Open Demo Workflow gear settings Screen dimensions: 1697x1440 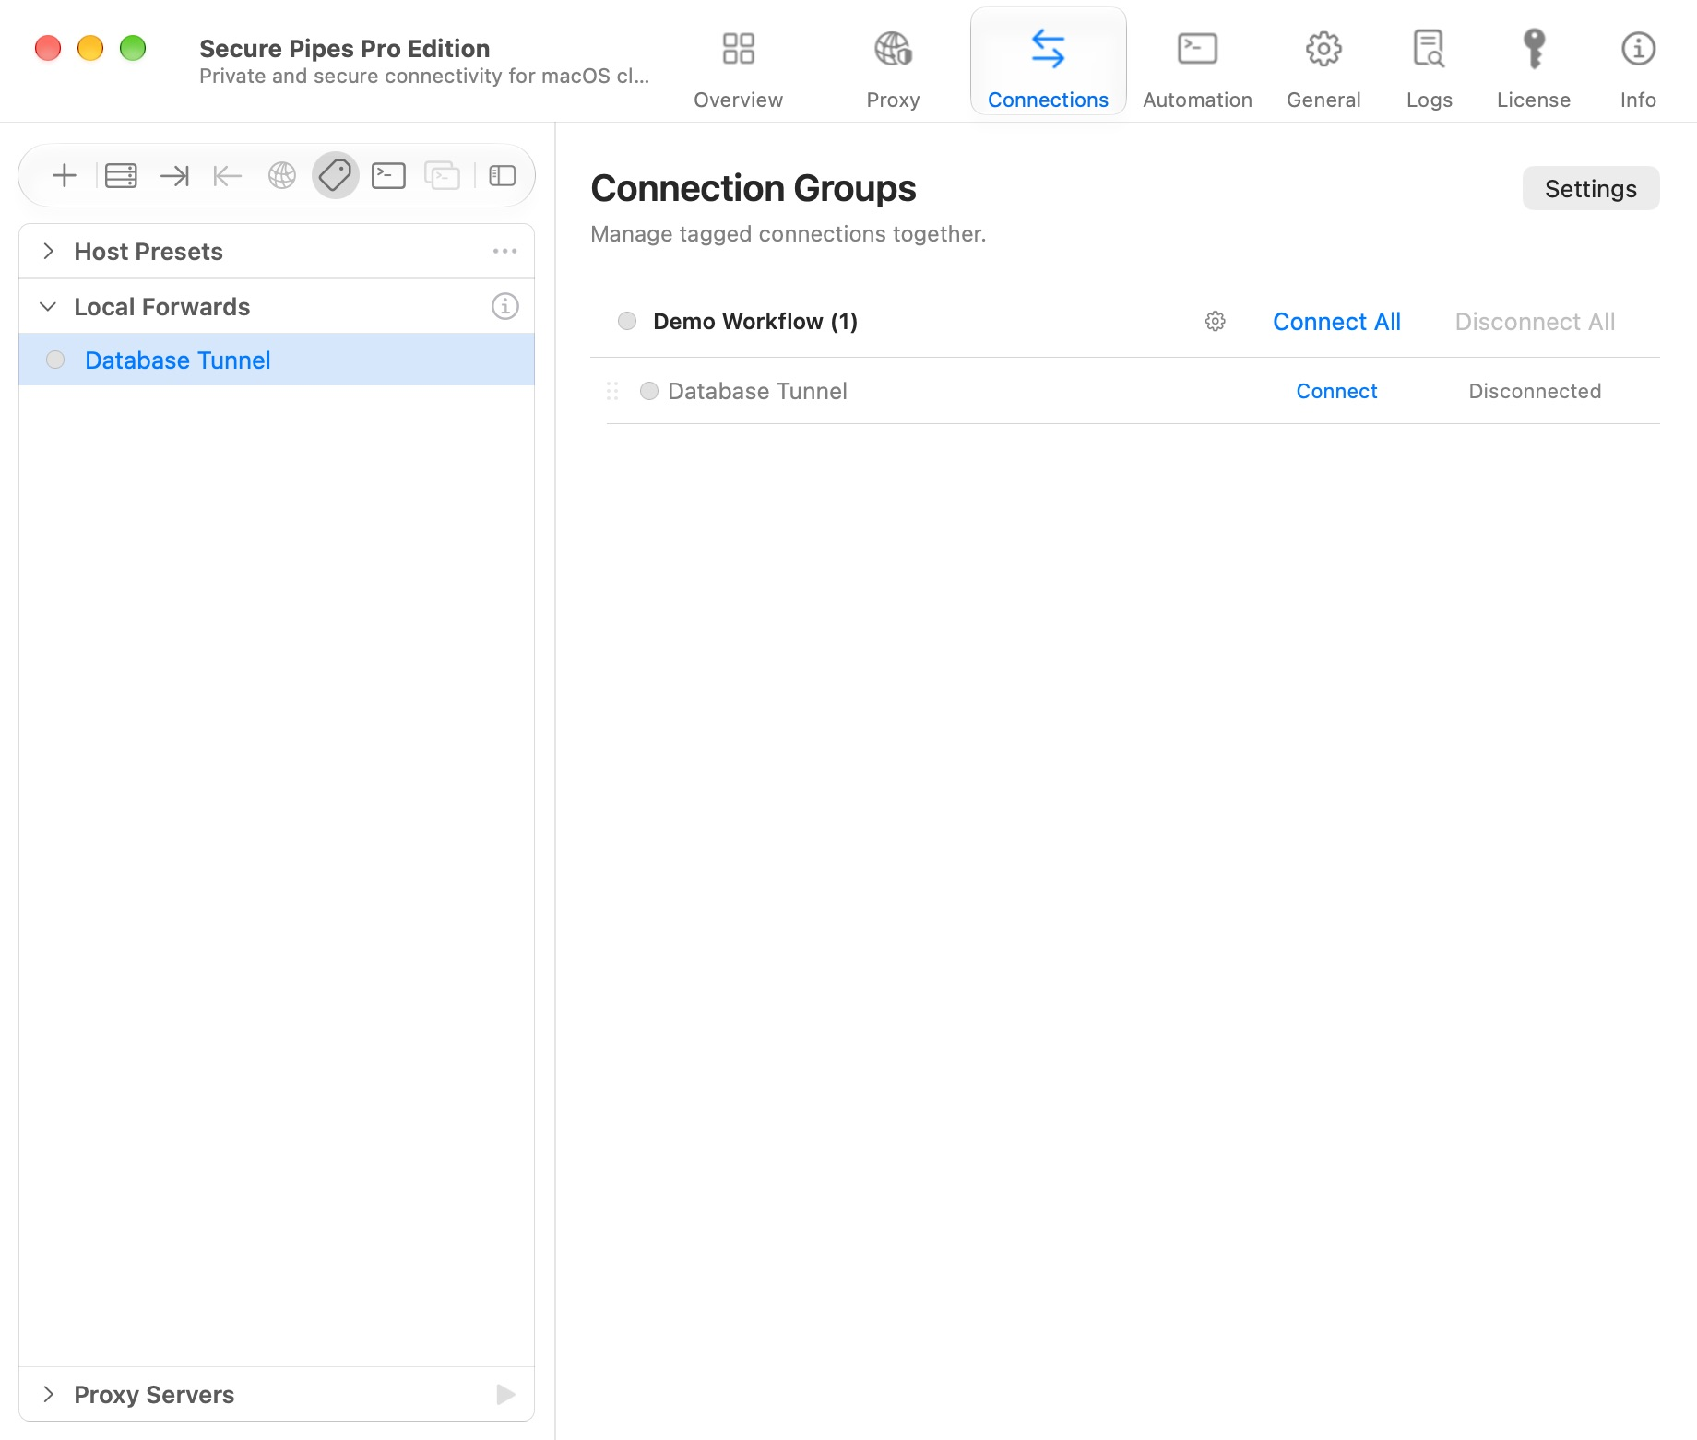(x=1216, y=321)
